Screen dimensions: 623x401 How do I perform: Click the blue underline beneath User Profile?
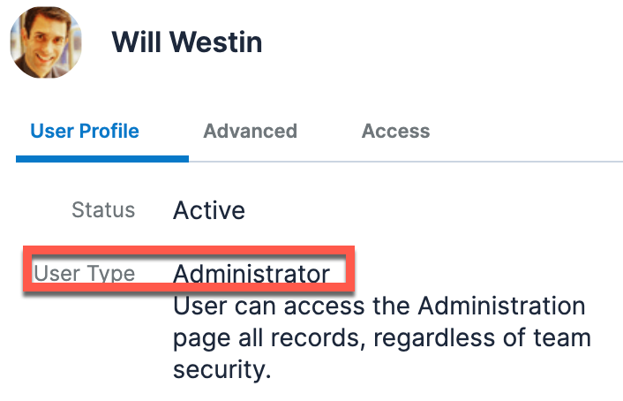point(101,159)
